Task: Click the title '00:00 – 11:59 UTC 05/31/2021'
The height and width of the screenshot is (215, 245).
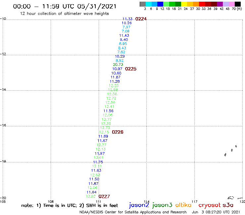Action: coord(65,6)
